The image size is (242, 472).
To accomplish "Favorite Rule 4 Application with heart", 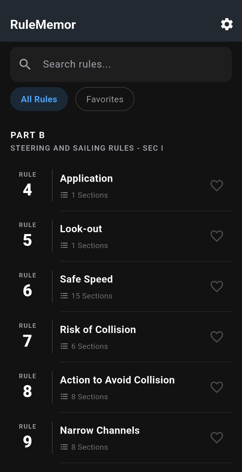I will tap(217, 186).
